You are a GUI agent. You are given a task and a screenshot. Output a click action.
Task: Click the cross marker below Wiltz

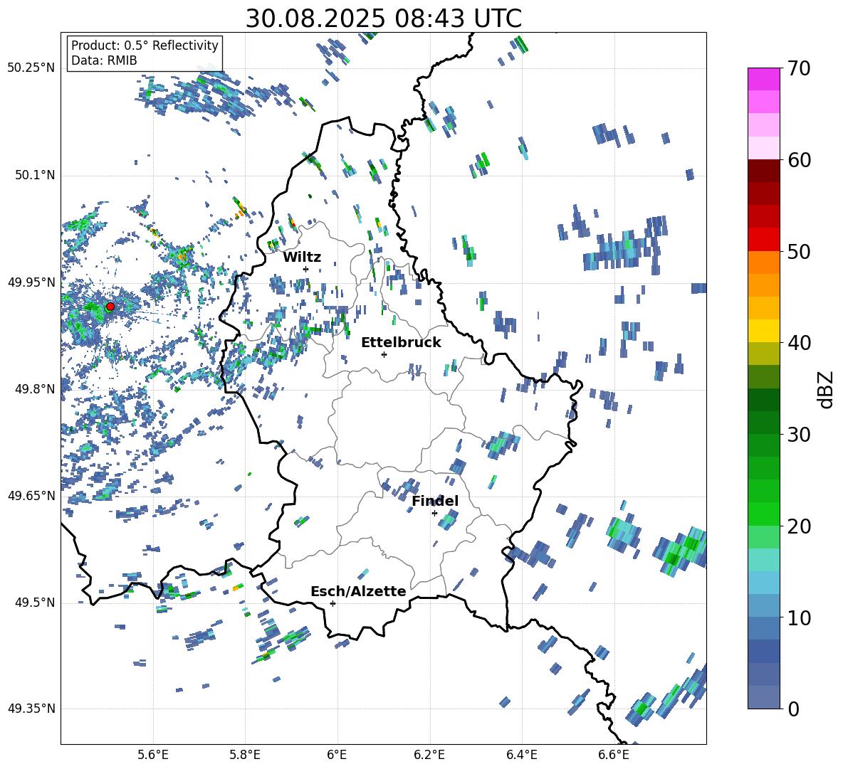[x=306, y=269]
